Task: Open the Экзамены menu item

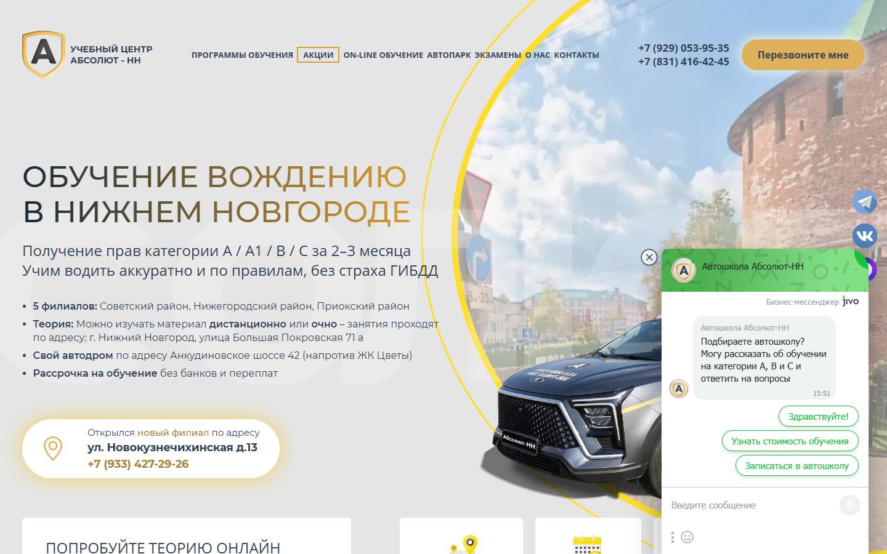Action: (498, 55)
